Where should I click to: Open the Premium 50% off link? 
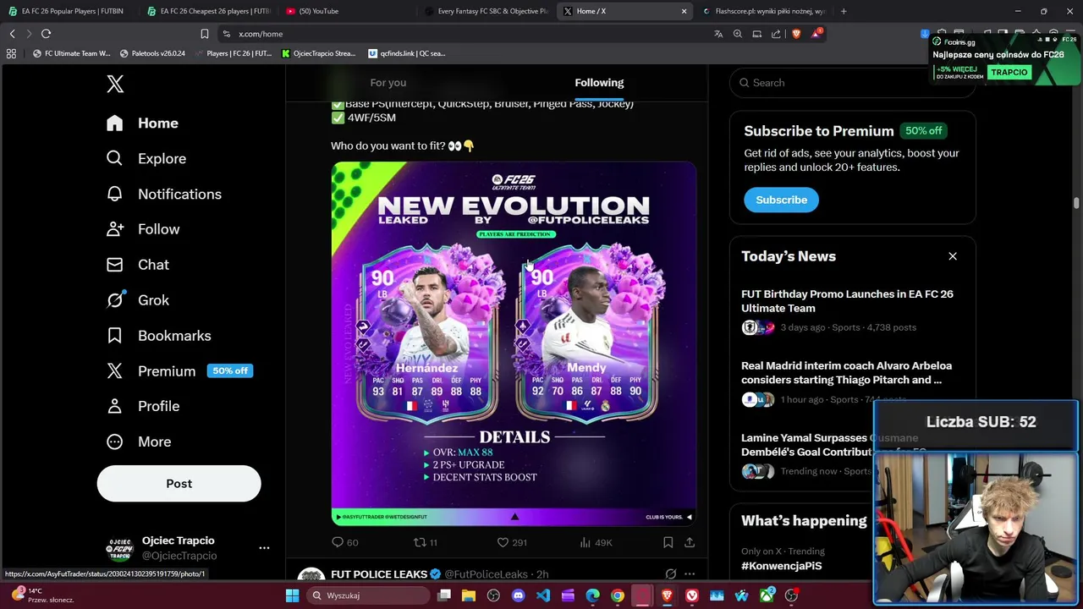point(179,370)
